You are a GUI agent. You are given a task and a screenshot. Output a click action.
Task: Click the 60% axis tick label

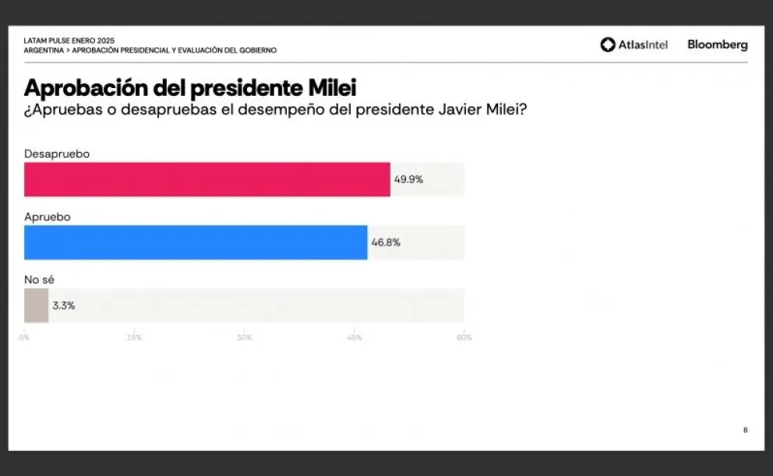point(464,338)
